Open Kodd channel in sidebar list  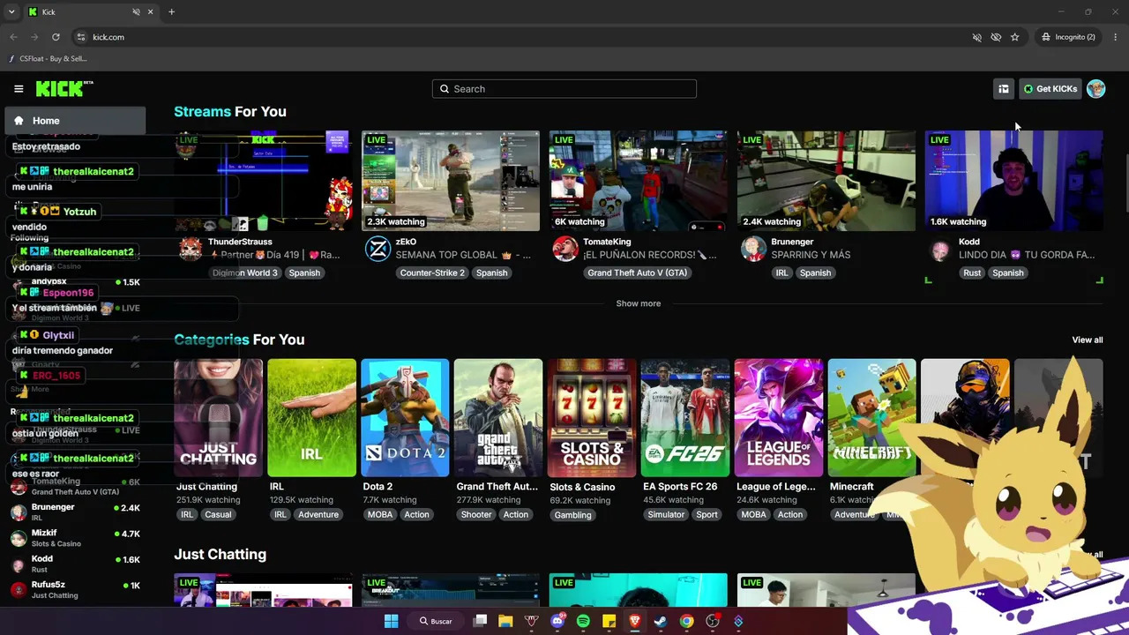pyautogui.click(x=75, y=564)
